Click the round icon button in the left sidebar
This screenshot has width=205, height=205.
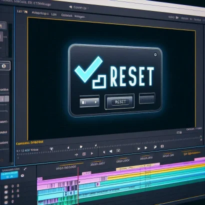tap(3, 66)
